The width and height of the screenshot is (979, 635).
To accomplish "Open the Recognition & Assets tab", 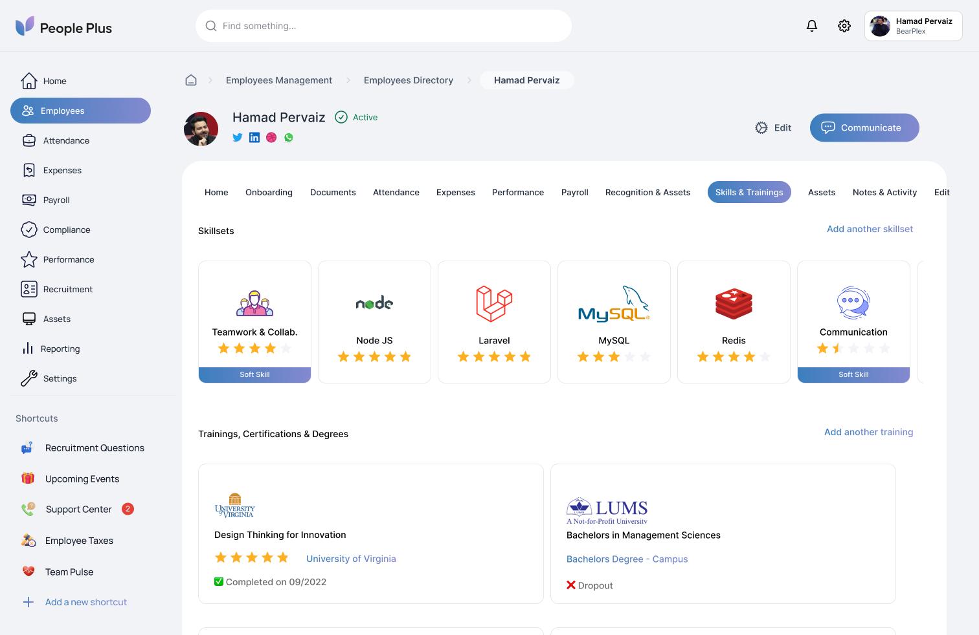I will 647,192.
